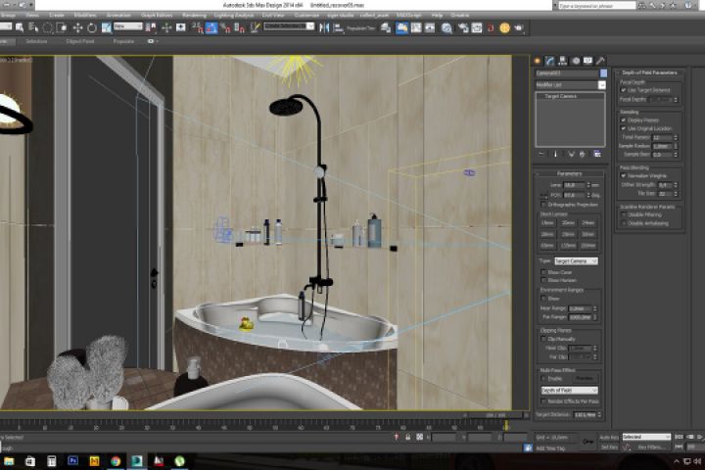
Task: Click the Render teapot icon
Action: pos(519,27)
